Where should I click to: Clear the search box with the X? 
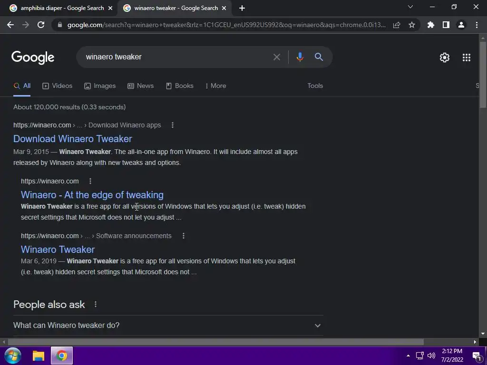[x=276, y=57]
